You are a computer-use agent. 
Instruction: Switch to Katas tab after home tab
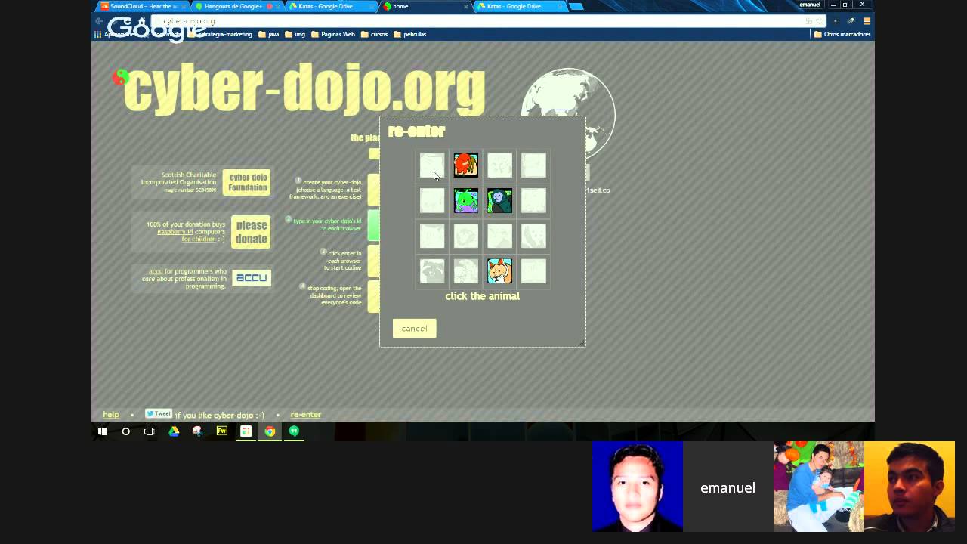[x=520, y=6]
